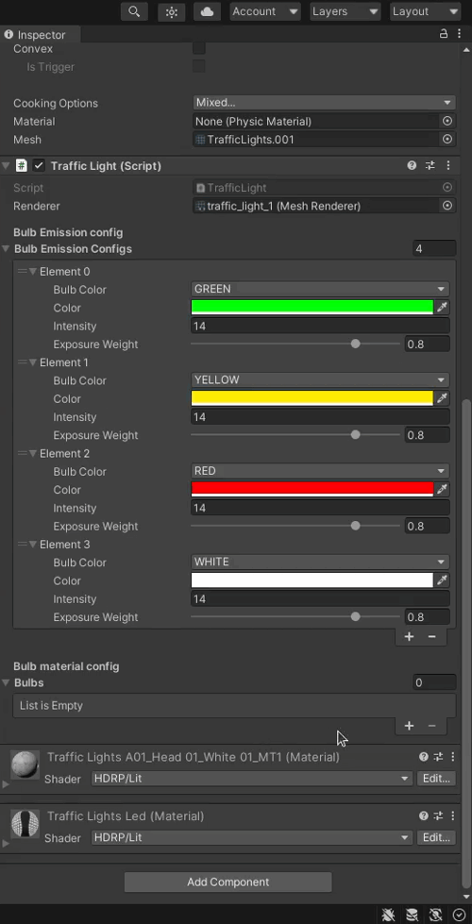Add a new Bulb Emission Configs element
This screenshot has width=472, height=924.
[409, 636]
